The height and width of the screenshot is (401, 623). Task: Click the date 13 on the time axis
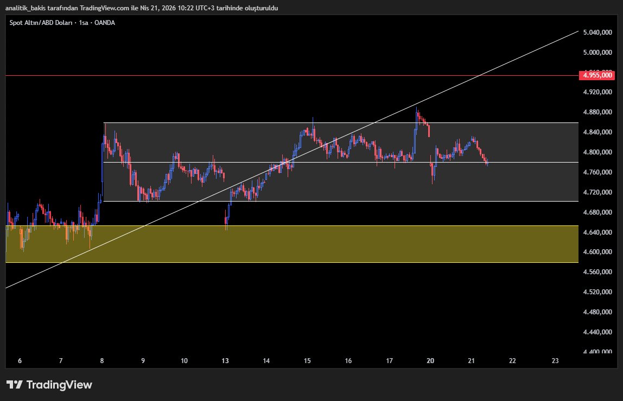pos(225,360)
